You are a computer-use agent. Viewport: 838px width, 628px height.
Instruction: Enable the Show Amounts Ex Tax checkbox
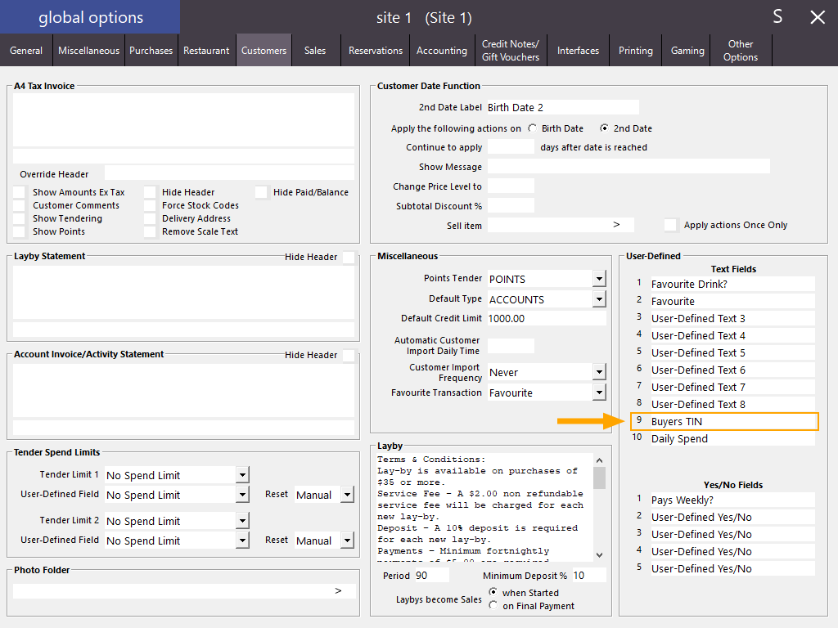[19, 192]
